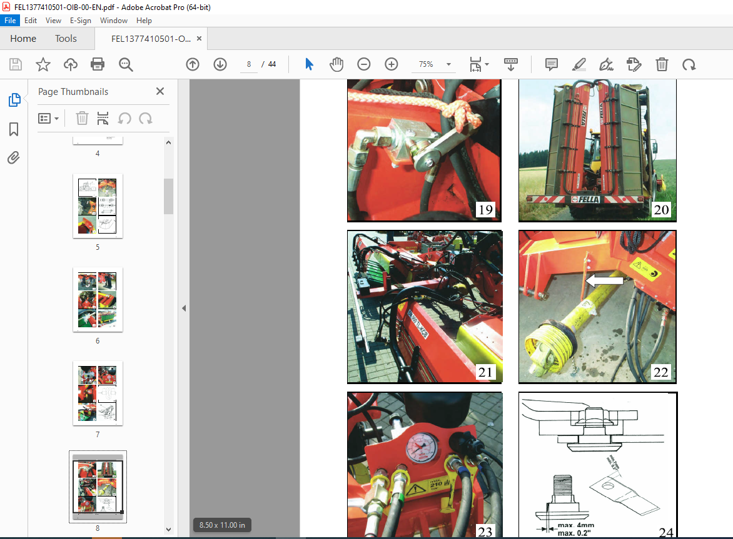Activate the hand pan tool
The image size is (733, 539).
pyautogui.click(x=336, y=64)
